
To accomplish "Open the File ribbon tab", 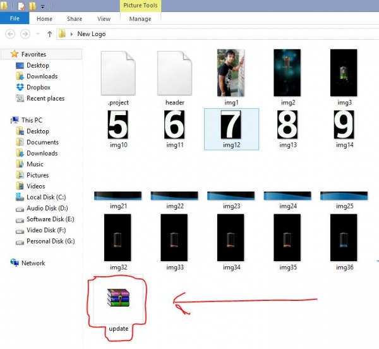I will pos(15,18).
